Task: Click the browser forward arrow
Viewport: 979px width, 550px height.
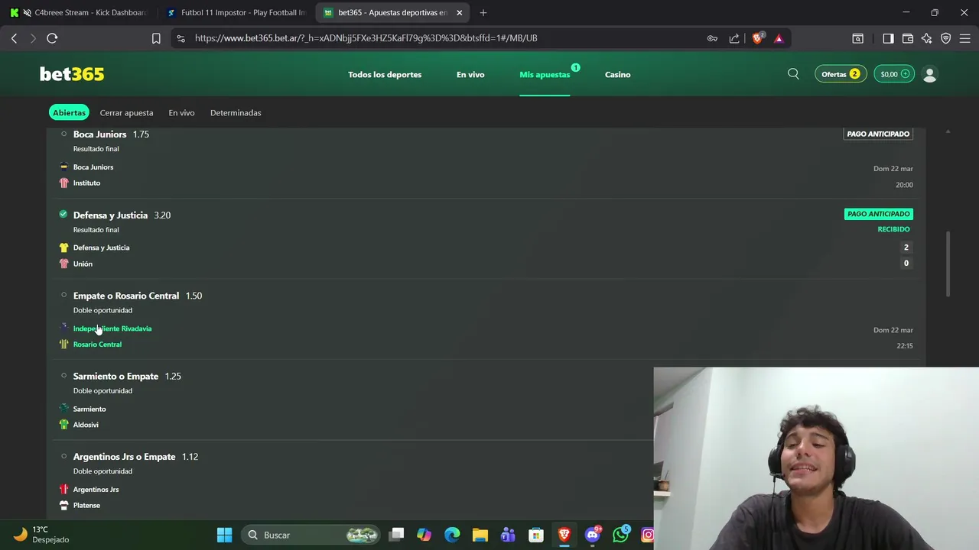Action: pos(33,38)
